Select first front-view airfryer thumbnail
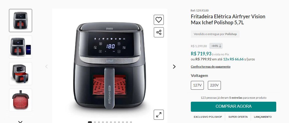This screenshot has width=289, height=123. [21, 21]
